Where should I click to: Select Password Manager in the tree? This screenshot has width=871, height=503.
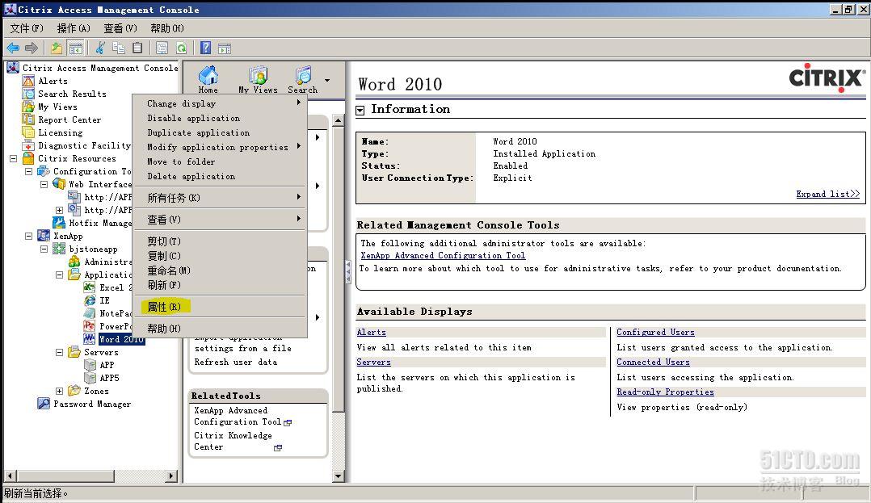[x=92, y=404]
